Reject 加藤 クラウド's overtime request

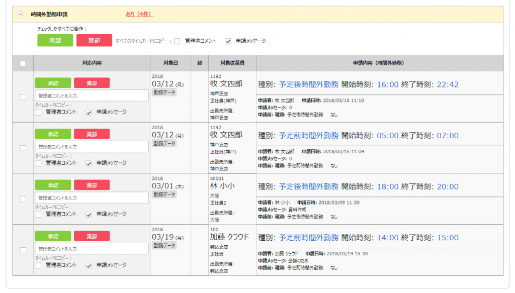click(x=92, y=236)
